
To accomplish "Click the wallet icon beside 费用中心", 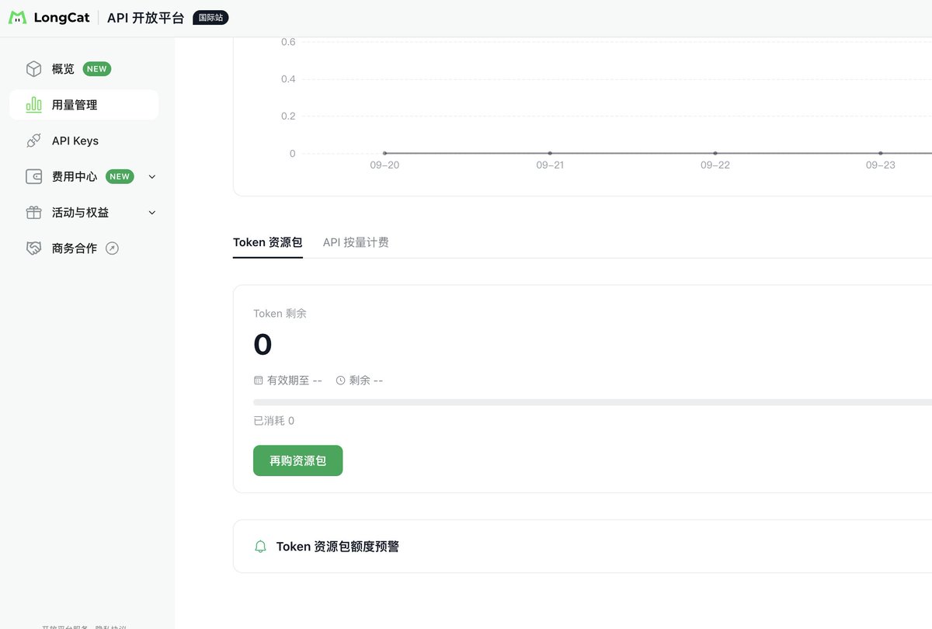I will pyautogui.click(x=33, y=176).
